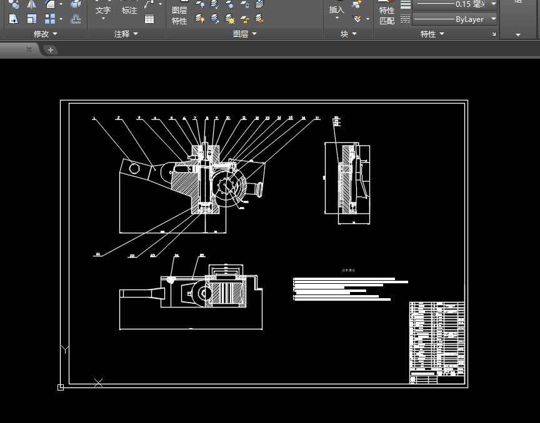Expand the 图层 panel options
Viewport: 540px width, 423px height.
(244, 34)
